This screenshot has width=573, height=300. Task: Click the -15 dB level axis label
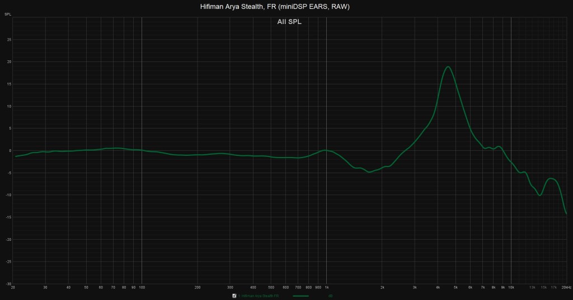(x=8, y=217)
